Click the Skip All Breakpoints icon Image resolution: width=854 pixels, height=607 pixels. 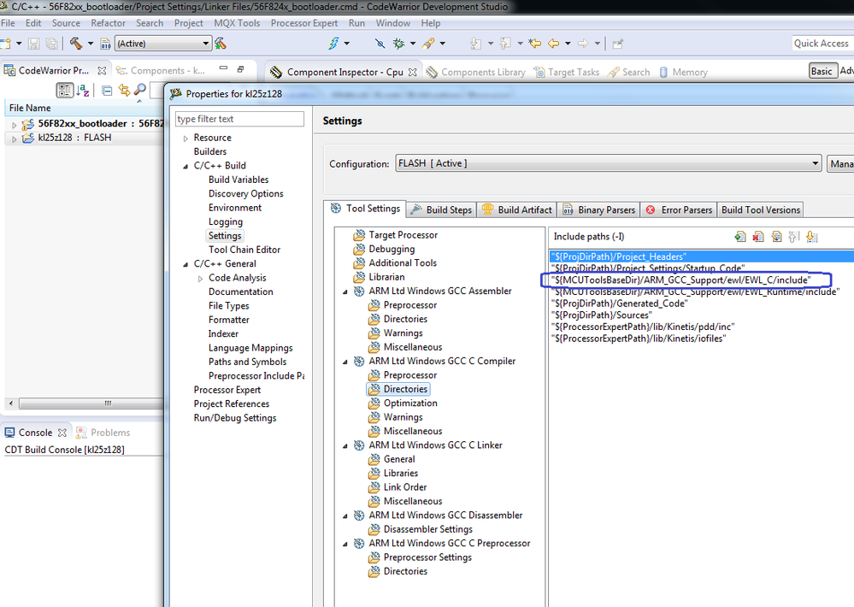point(380,44)
